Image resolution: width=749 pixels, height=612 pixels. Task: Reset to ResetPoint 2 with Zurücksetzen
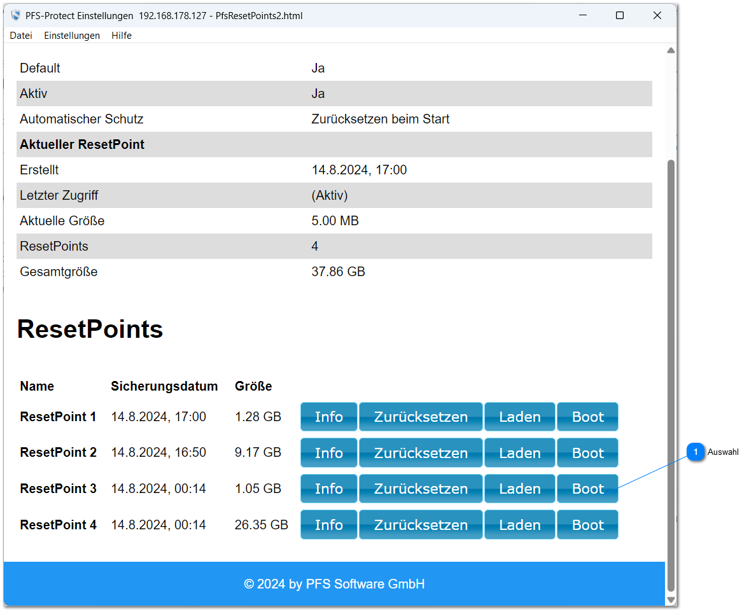421,453
